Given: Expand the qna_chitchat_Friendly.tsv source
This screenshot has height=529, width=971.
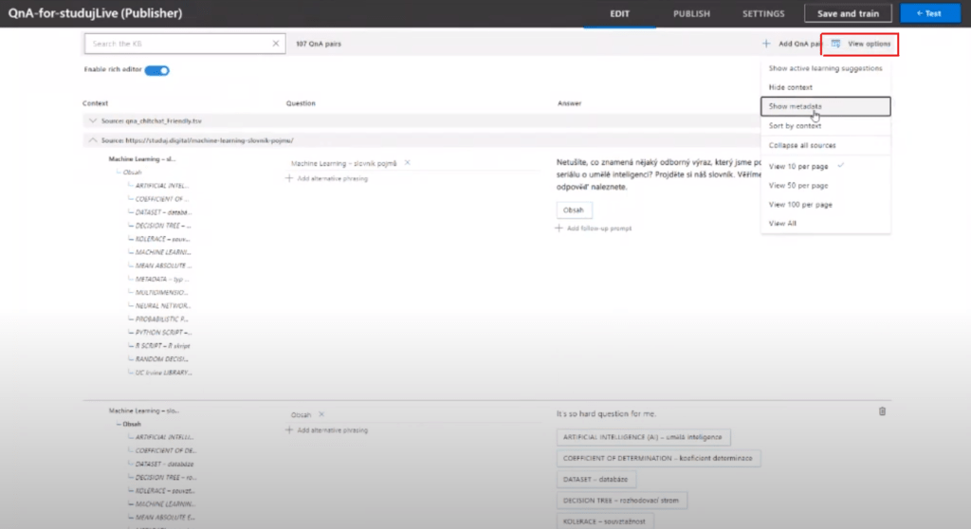Looking at the screenshot, I should (x=92, y=121).
